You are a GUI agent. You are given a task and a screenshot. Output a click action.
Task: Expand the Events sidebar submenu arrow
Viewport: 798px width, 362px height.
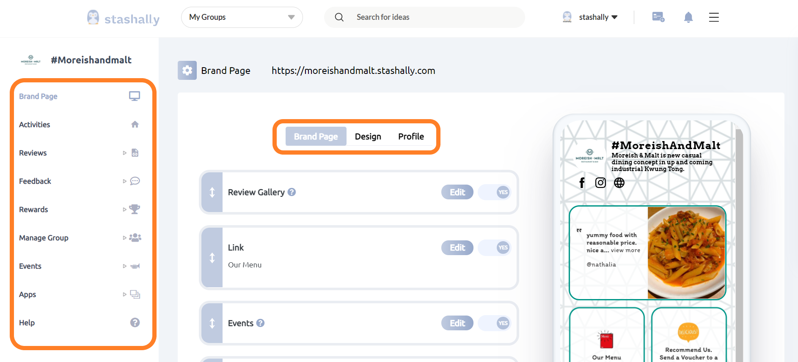click(124, 266)
